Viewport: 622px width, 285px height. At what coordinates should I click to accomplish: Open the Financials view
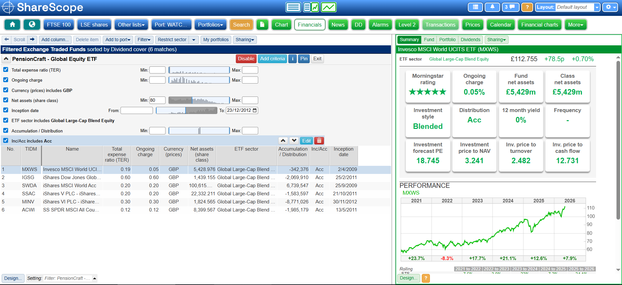pyautogui.click(x=310, y=25)
